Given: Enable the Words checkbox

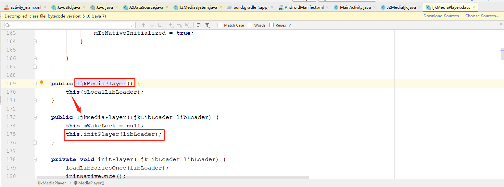Looking at the screenshot, I should pyautogui.click(x=250, y=25).
